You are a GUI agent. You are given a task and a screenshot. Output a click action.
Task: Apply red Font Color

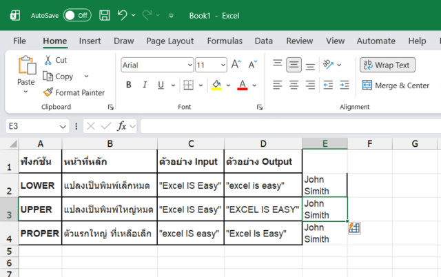coord(243,85)
